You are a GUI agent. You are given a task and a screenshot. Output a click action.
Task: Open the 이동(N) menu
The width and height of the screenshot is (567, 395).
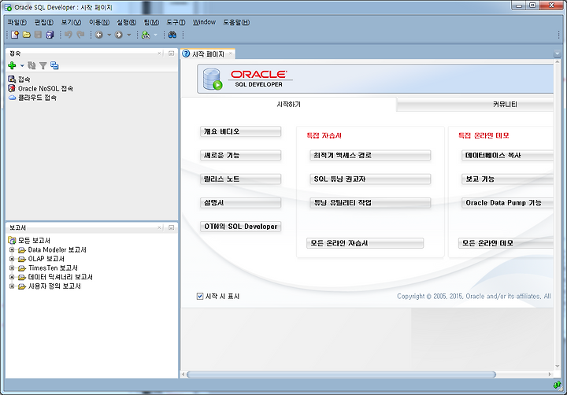point(99,22)
